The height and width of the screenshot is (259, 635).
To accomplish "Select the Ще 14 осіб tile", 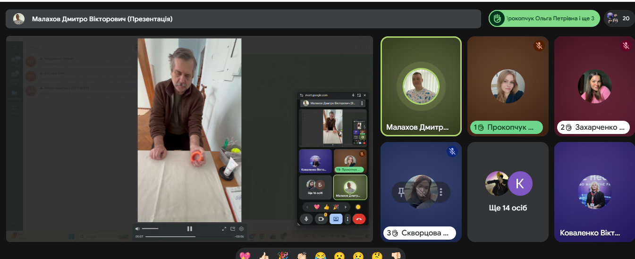I will (x=508, y=192).
